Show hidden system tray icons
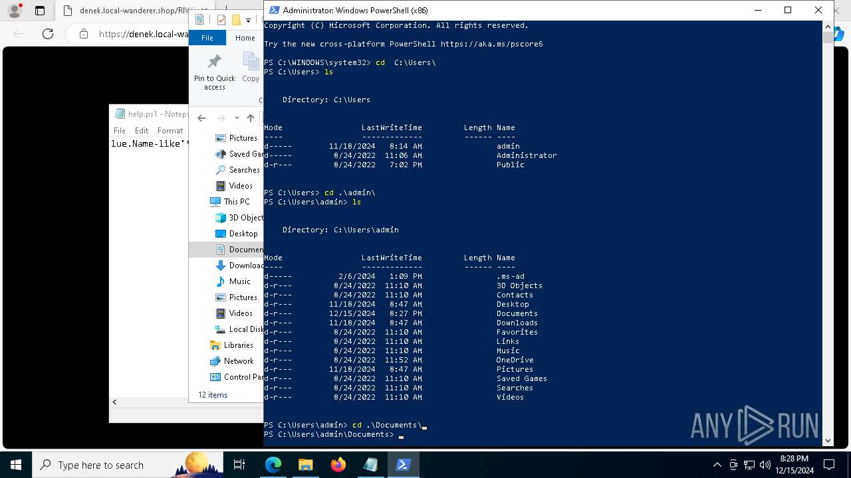Screen dimensions: 851x478 (x=717, y=465)
